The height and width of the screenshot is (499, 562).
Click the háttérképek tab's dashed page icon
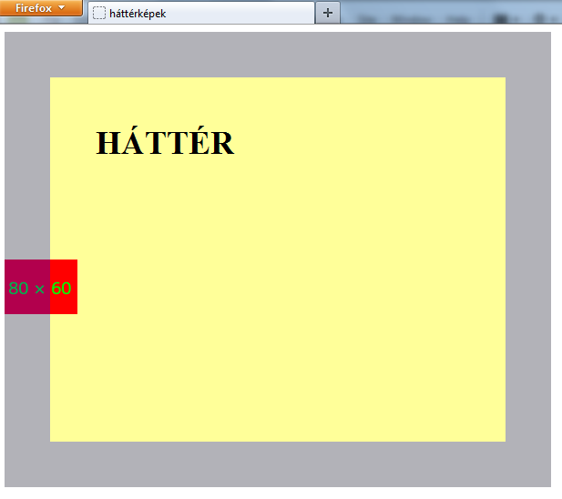tap(99, 13)
